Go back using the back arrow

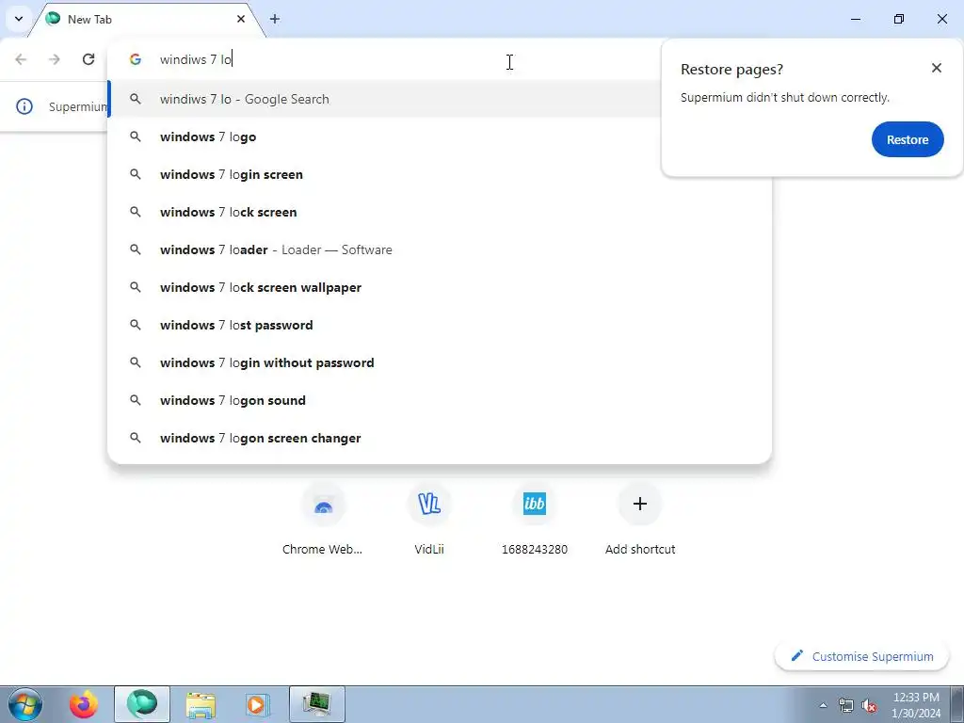[x=21, y=59]
